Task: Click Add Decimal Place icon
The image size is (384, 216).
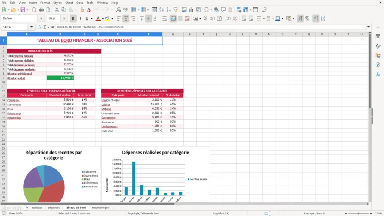Action: pyautogui.click(x=228, y=18)
